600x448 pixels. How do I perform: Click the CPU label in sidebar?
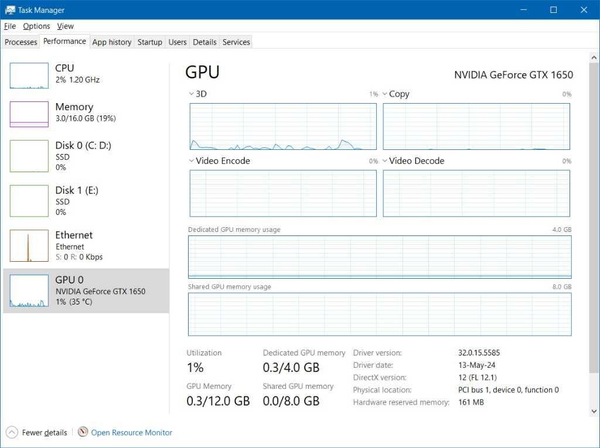coord(64,68)
